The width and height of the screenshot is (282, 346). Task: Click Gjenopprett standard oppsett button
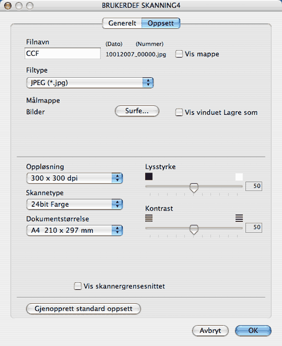coord(83,308)
